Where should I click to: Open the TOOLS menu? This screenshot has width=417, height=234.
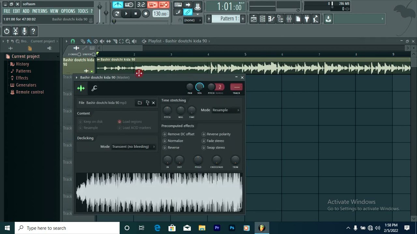[83, 11]
